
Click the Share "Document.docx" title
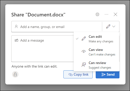coord(38,15)
